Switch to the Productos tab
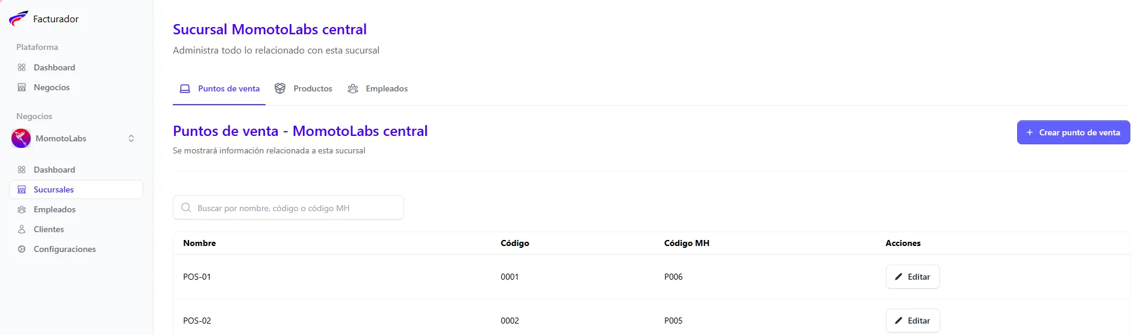 tap(304, 88)
